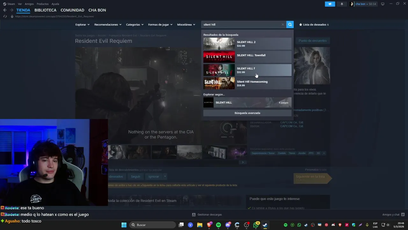The height and width of the screenshot is (230, 408).
Task: Open the Ayuda menu
Action: (55, 4)
